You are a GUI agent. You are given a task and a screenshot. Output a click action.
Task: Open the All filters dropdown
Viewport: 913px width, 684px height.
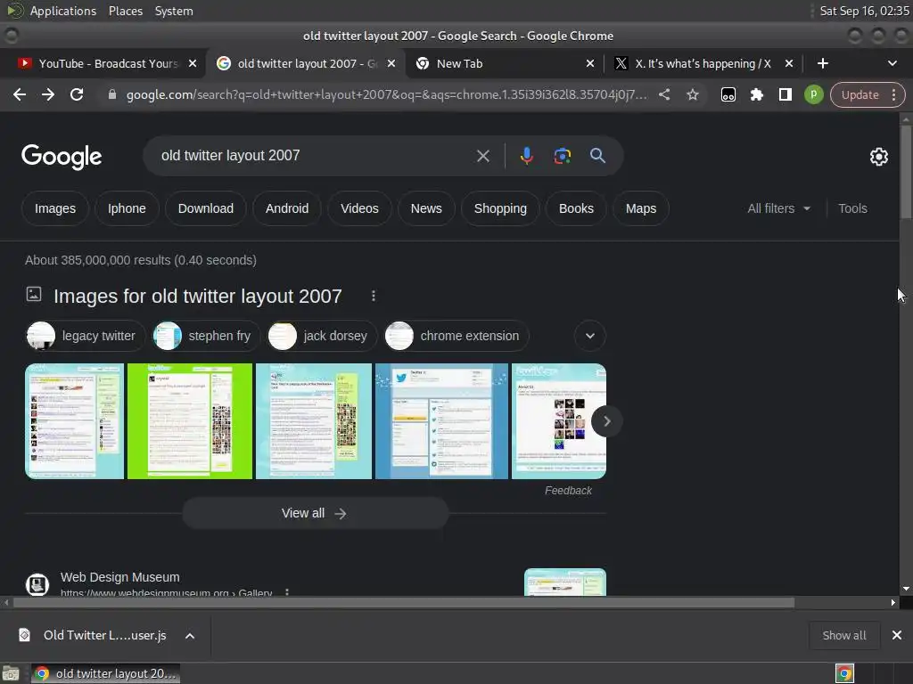pos(778,208)
